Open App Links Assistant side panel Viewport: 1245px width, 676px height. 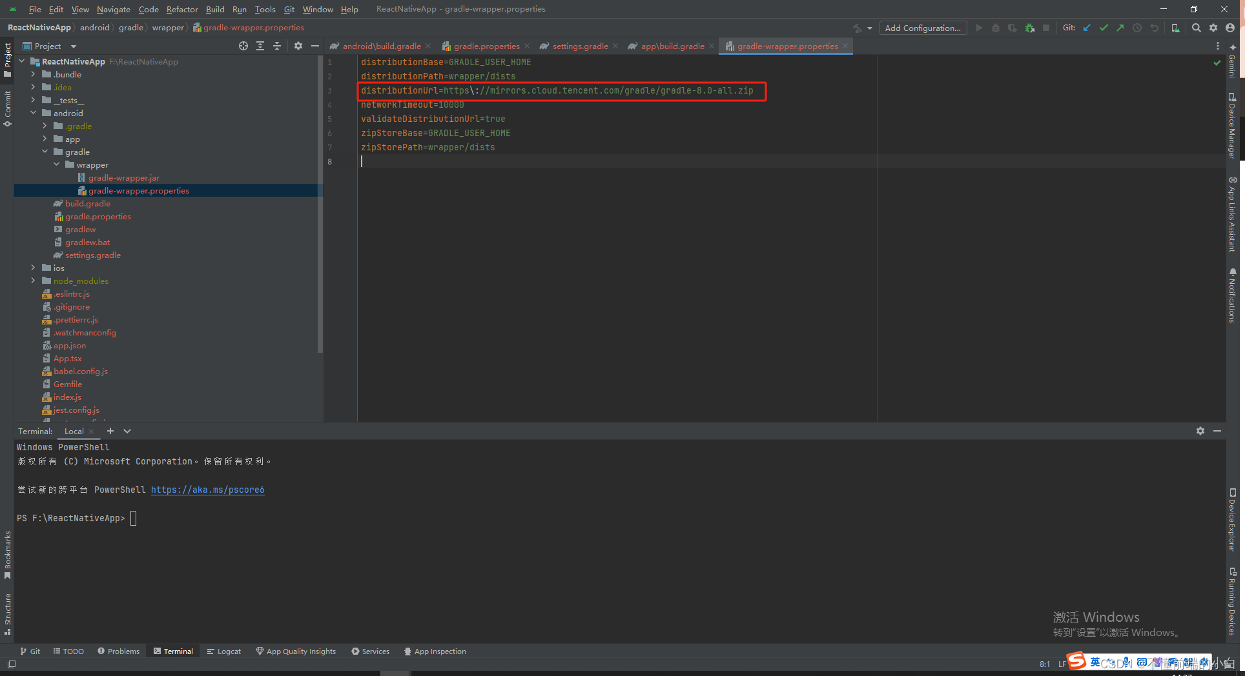[1233, 214]
